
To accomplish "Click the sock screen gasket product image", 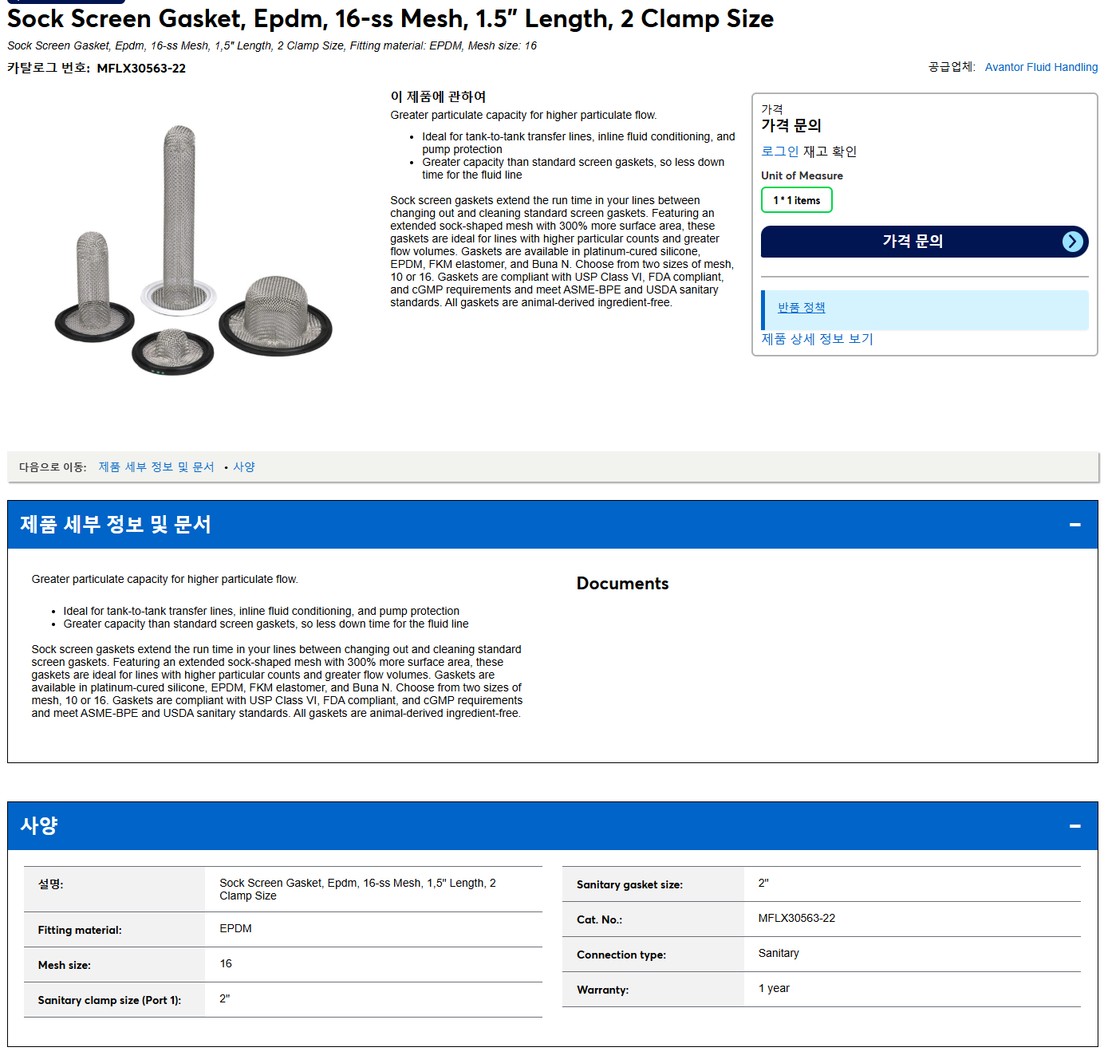I will pos(192,249).
